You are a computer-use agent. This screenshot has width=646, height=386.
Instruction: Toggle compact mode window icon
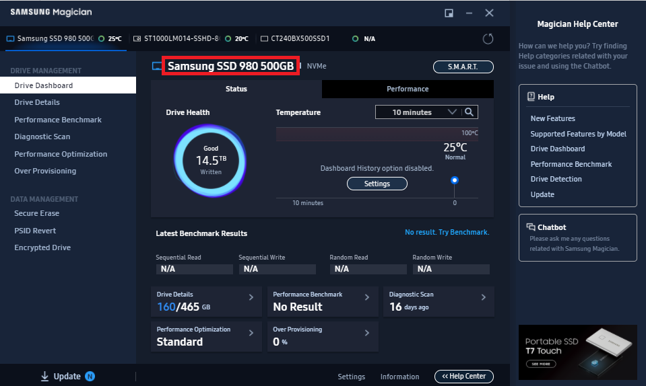tap(449, 13)
